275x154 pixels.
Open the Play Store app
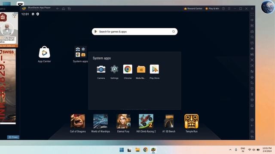(154, 69)
